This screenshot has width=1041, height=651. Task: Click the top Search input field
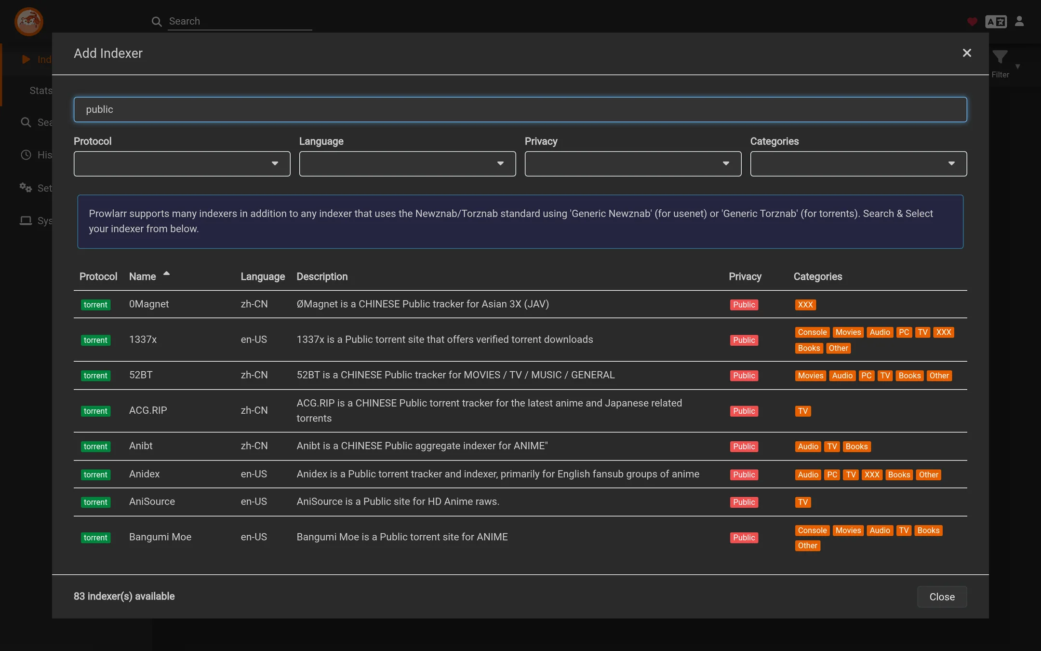(x=240, y=21)
